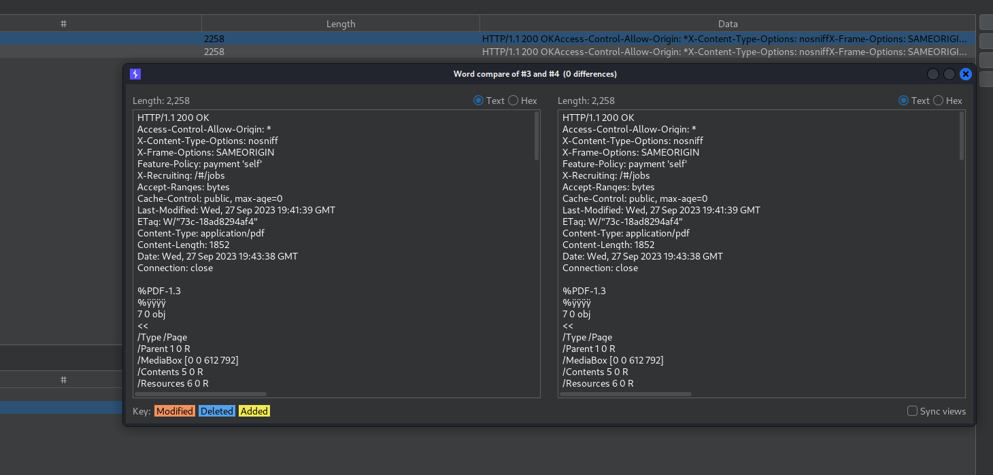Switch the right pane to Hex view
Screen dimensions: 993x475
tap(939, 101)
